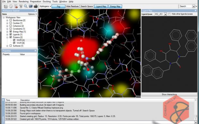Toggle the Fog button

click(58, 7)
